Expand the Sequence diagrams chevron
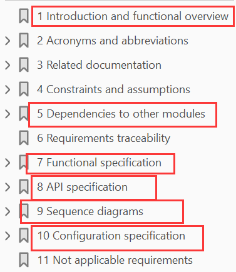236x272 pixels. click(x=8, y=211)
